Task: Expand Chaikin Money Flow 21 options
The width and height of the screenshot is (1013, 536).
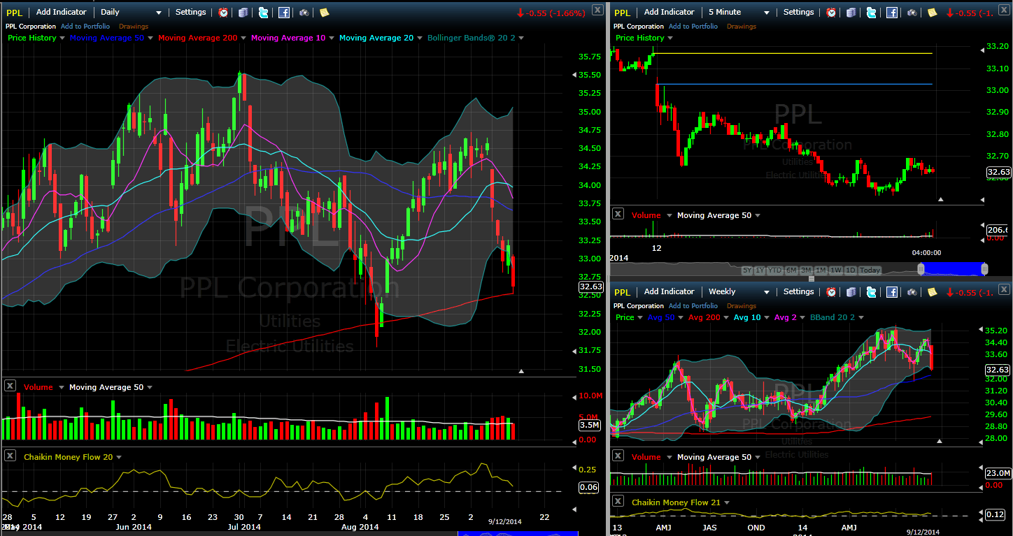Action: (x=727, y=503)
